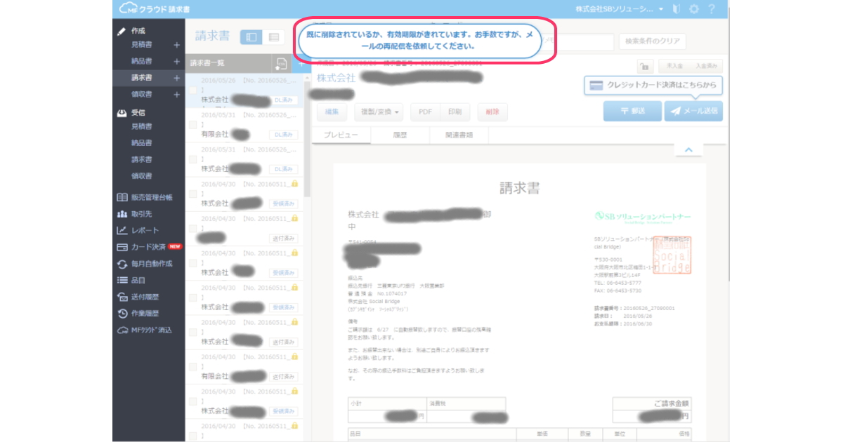
Task: Tick checkbox of the 2016/05/31 有限会社 row
Action: 193,125
